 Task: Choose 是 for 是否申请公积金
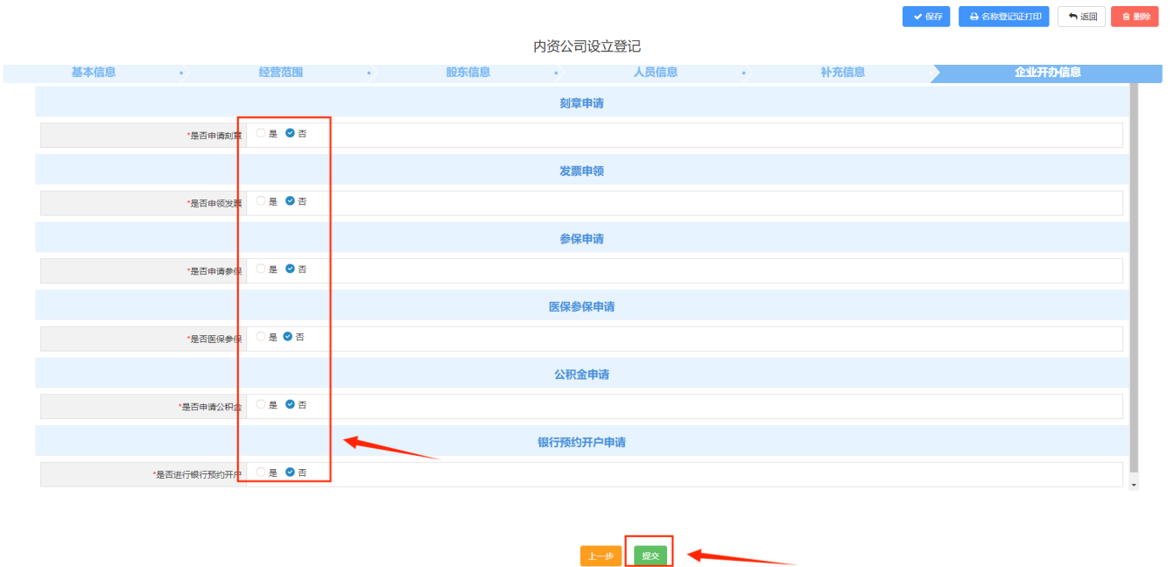(261, 405)
